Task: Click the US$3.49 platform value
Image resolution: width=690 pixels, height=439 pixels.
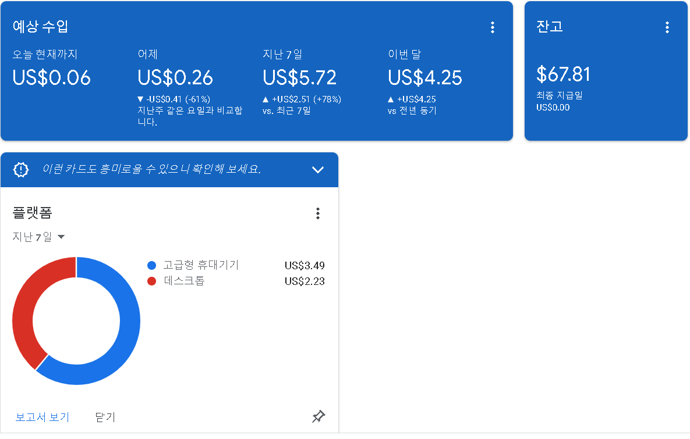Action: 305,265
